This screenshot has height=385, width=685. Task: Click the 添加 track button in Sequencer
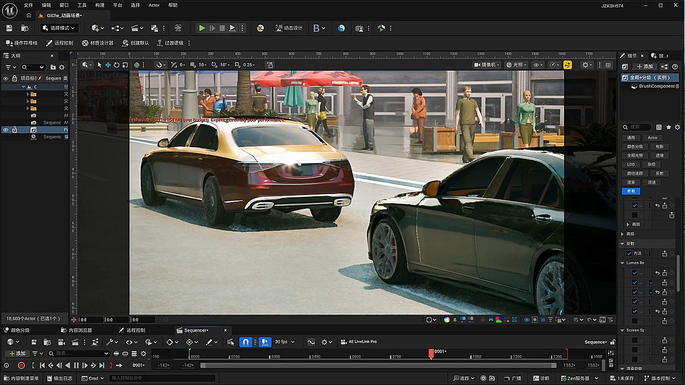pos(17,353)
